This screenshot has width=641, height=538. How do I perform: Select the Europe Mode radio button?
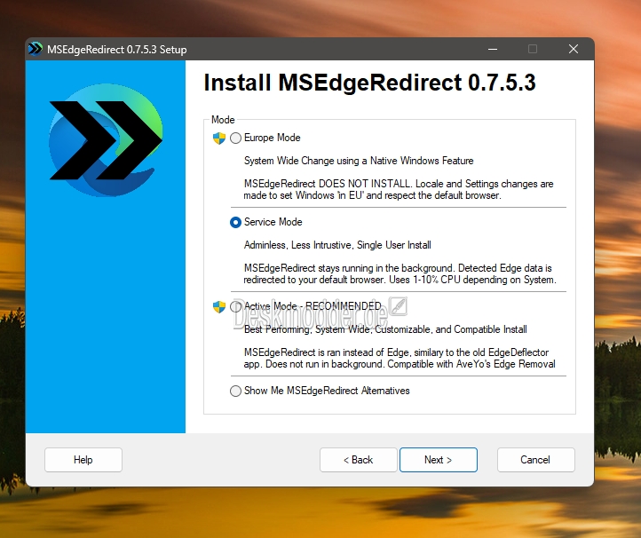click(235, 138)
